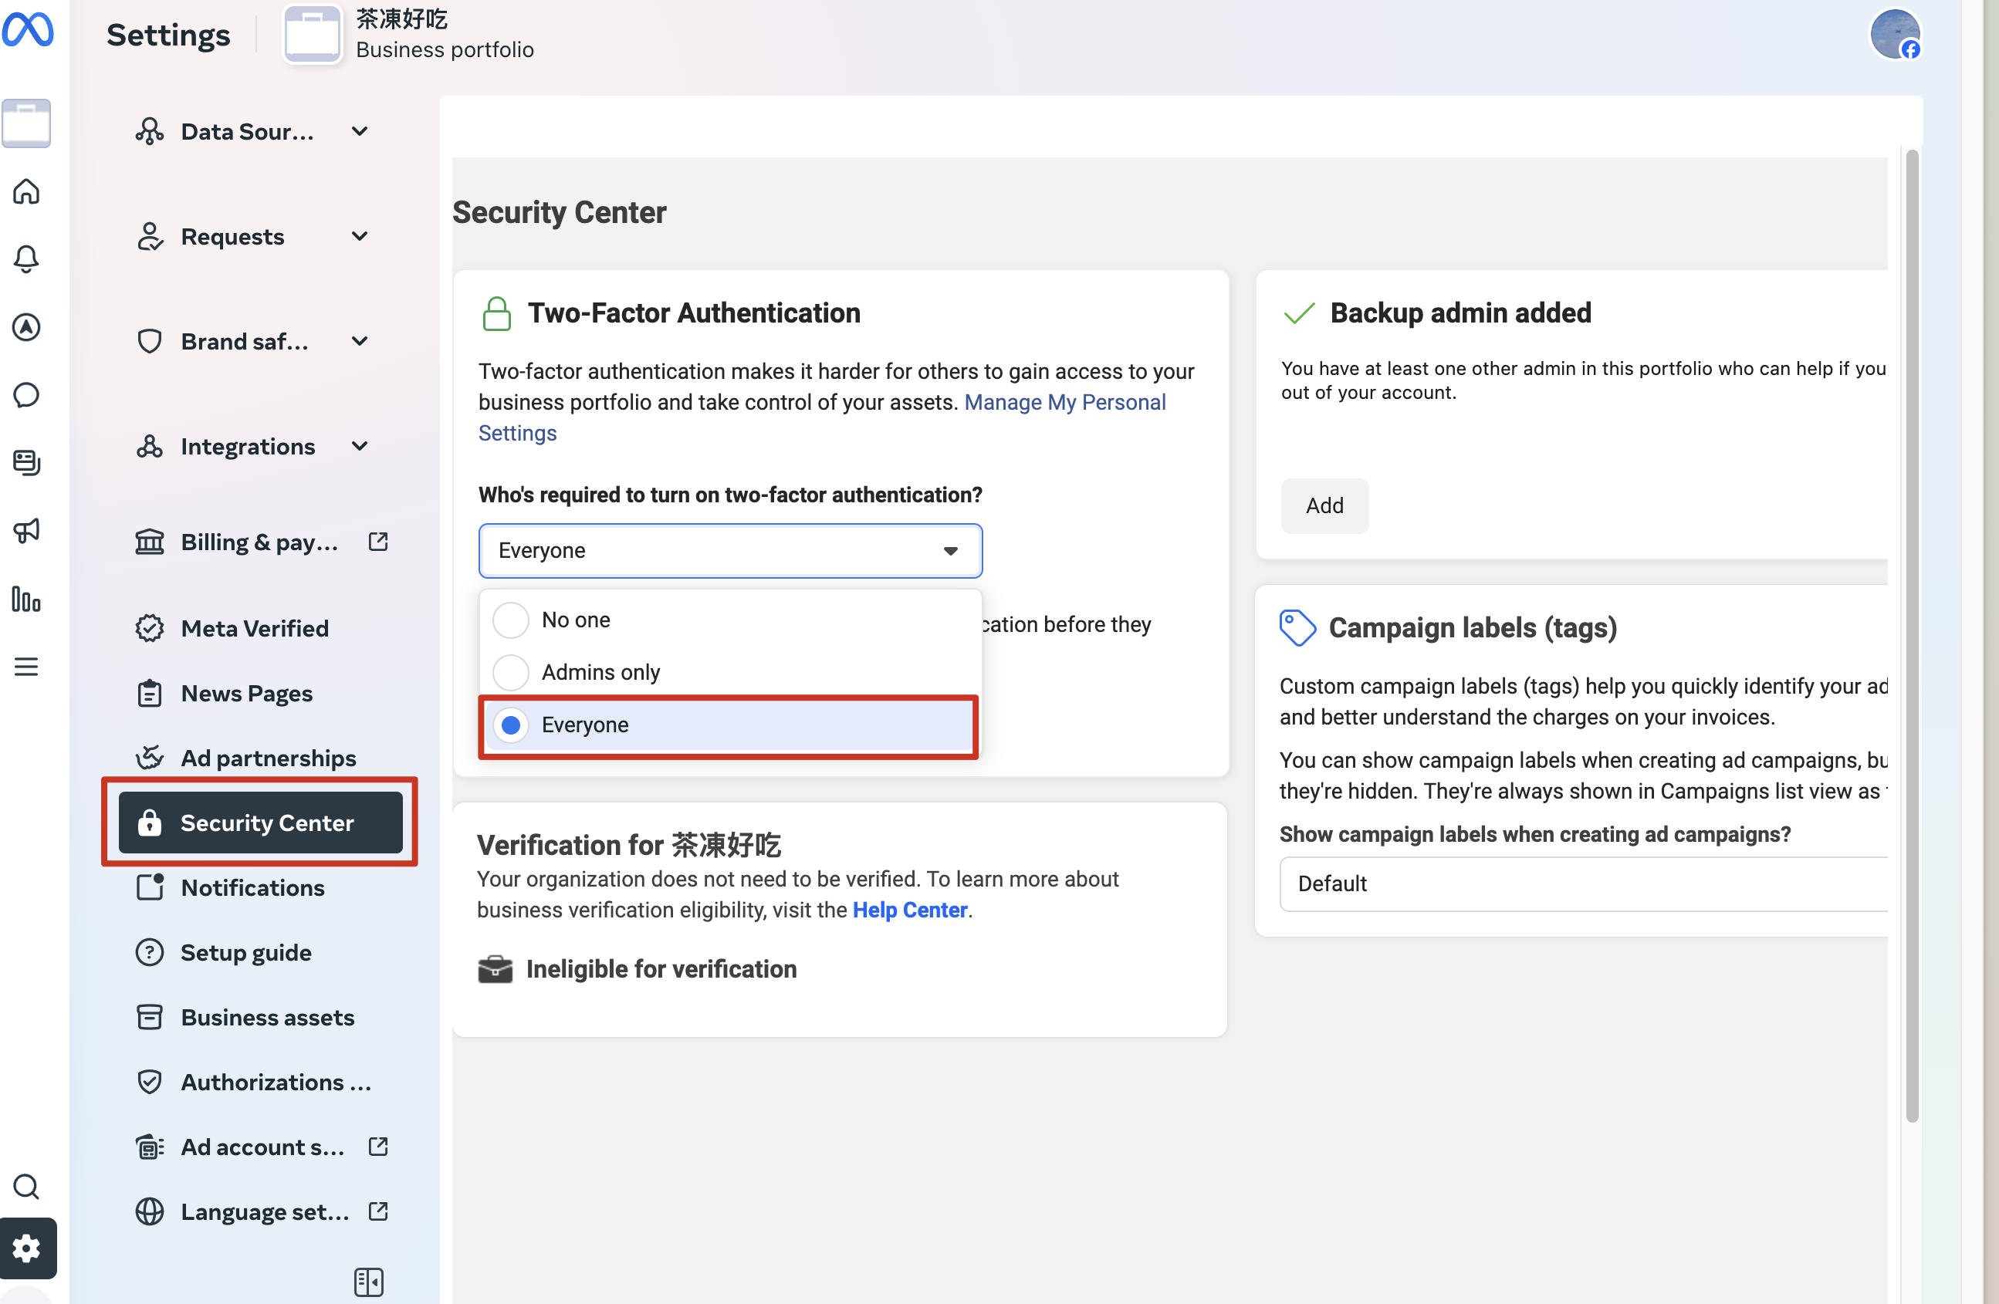1999x1304 pixels.
Task: Open the all tools hamburger menu
Action: pos(26,667)
